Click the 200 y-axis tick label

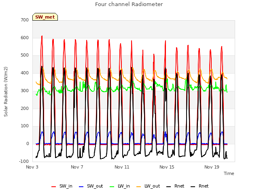click(25, 108)
